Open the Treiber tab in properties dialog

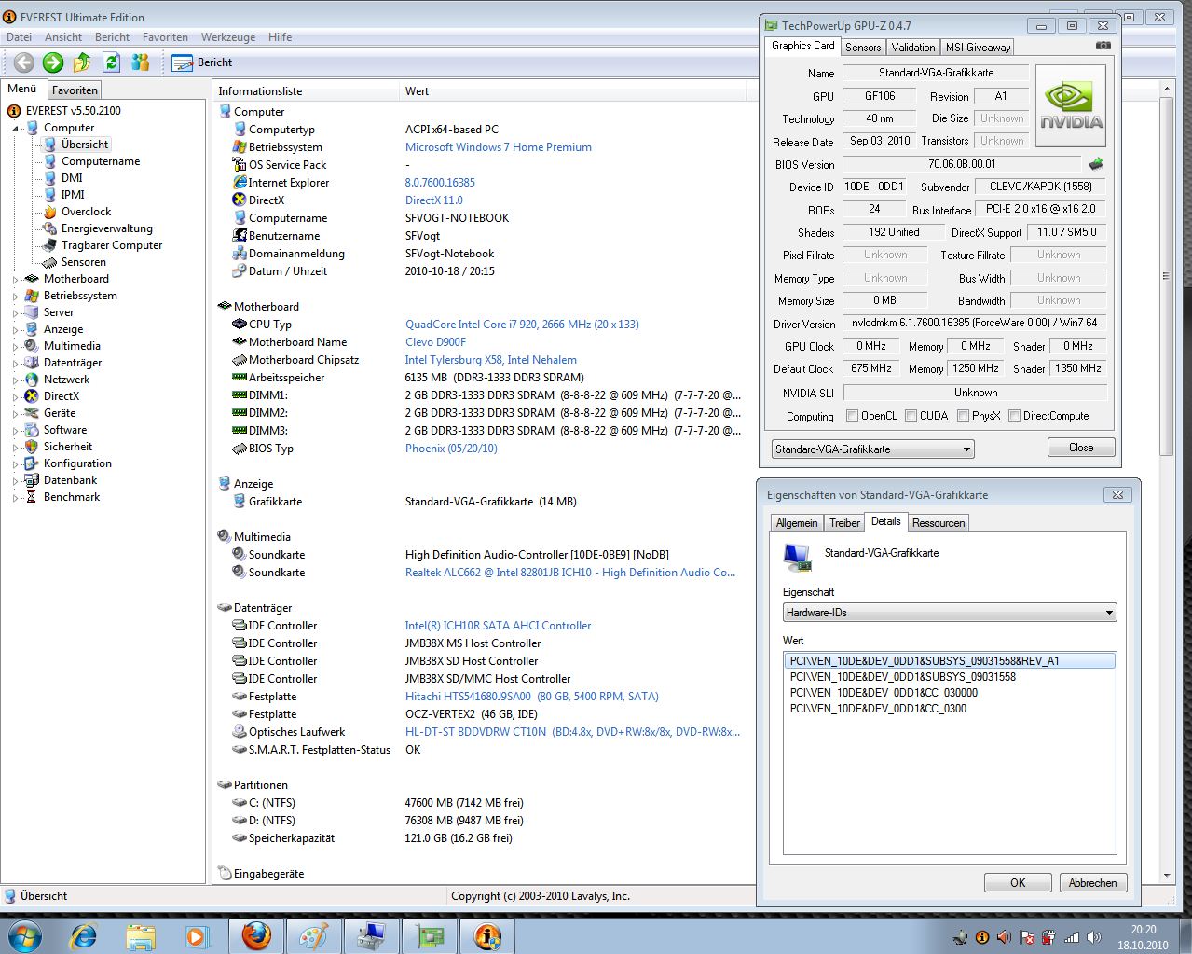point(844,523)
